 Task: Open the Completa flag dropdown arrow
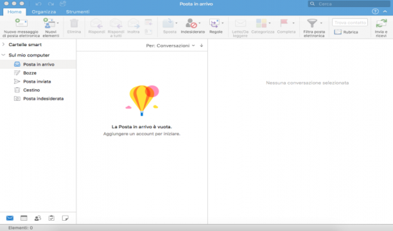[x=293, y=23]
